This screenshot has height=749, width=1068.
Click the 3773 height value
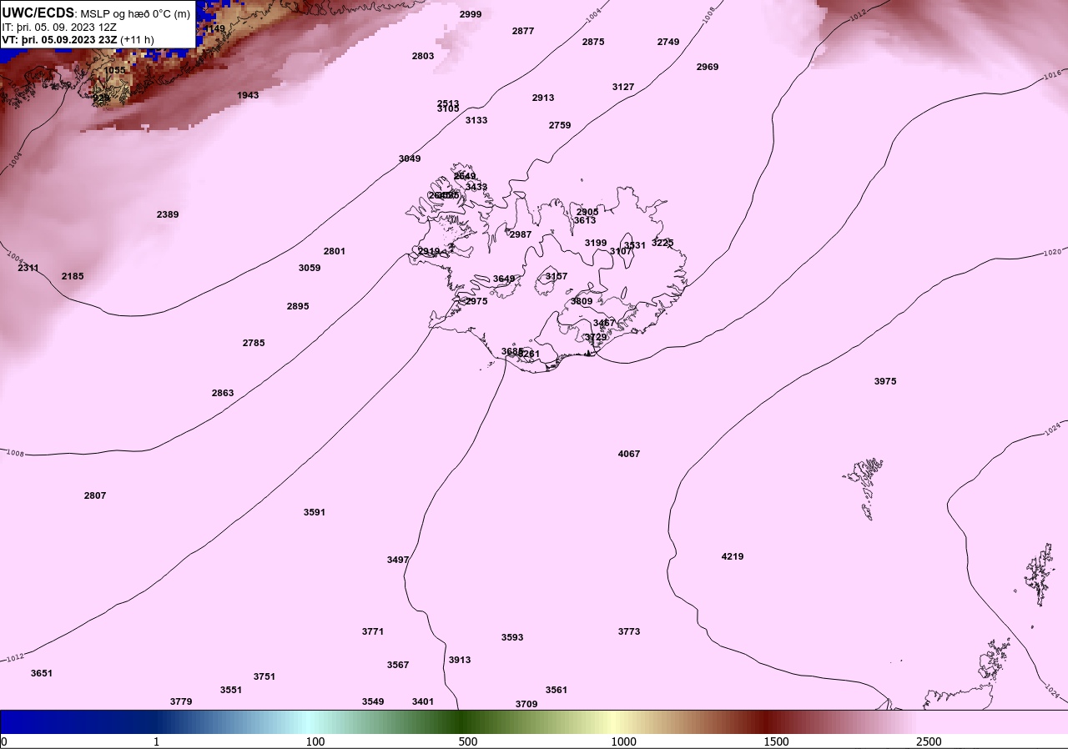629,631
